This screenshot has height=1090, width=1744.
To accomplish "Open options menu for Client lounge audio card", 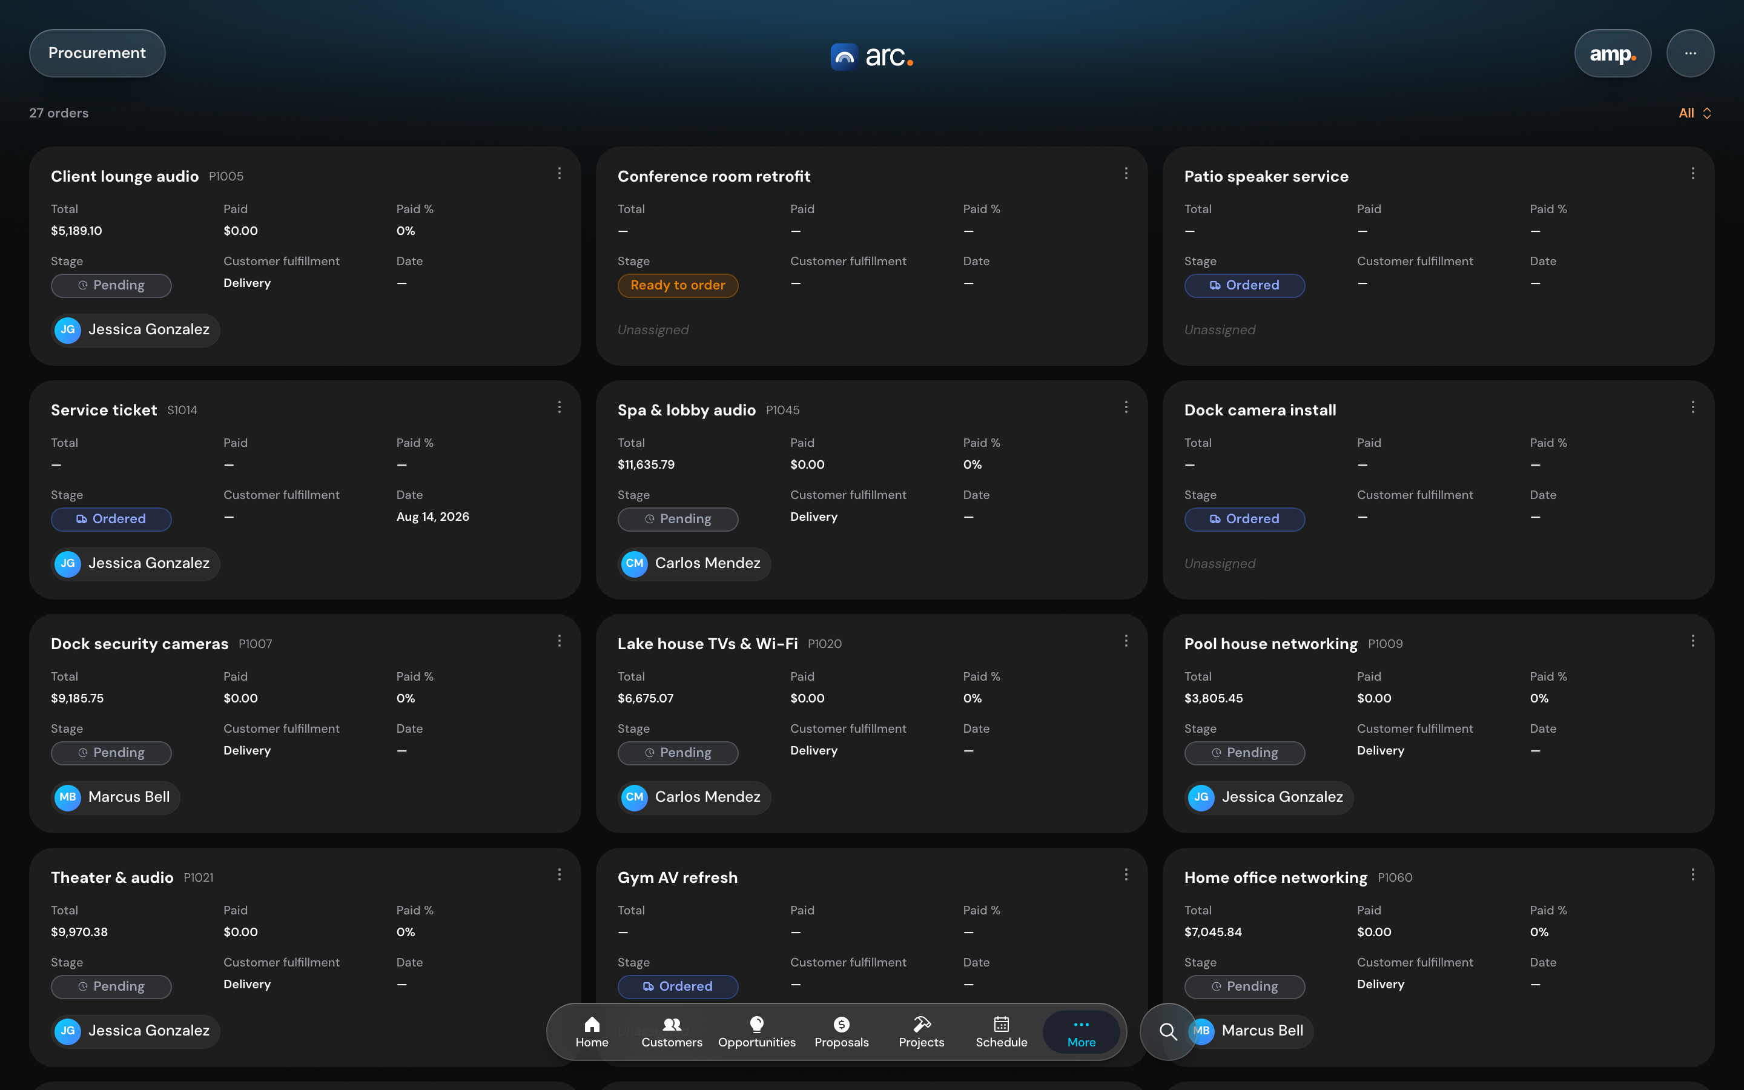I will (x=560, y=174).
